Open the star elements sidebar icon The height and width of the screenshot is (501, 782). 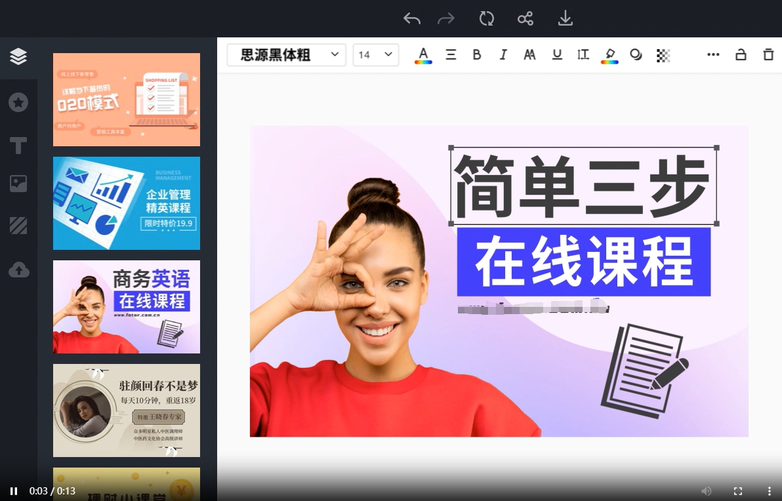[18, 102]
